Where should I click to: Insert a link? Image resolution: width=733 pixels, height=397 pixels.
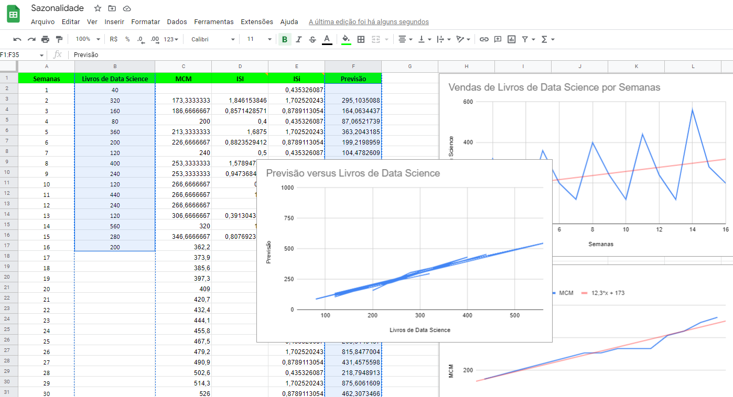[484, 39]
